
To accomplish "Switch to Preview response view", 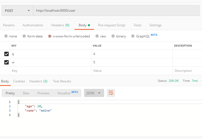I will [x=43, y=93].
